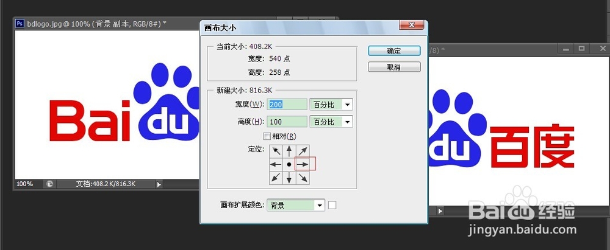Image resolution: width=610 pixels, height=250 pixels.
Task: Open the document info arrow in bdlogo status bar
Action: [159, 184]
